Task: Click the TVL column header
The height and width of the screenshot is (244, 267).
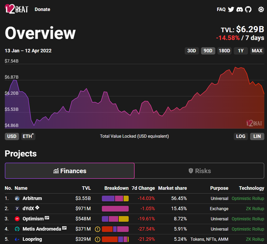Action: [x=86, y=188]
